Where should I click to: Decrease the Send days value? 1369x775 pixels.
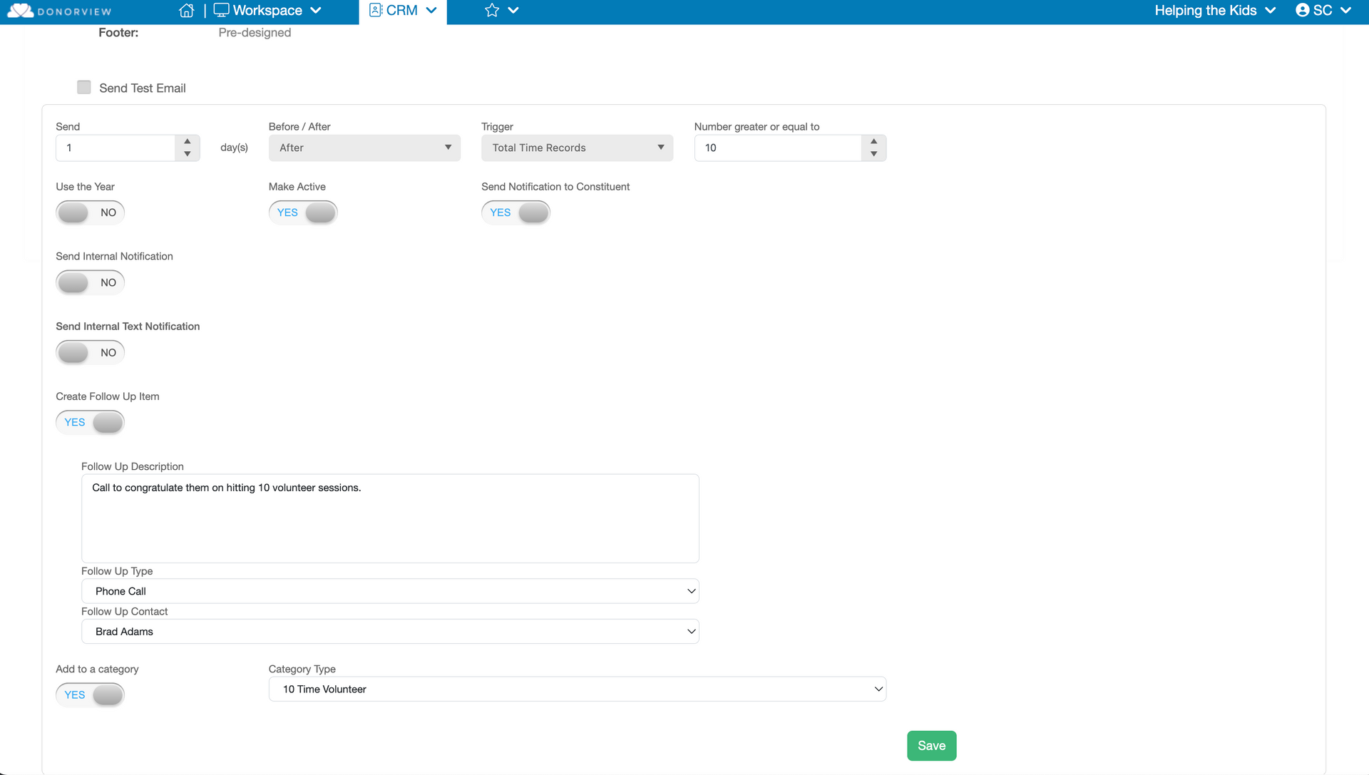click(x=188, y=154)
